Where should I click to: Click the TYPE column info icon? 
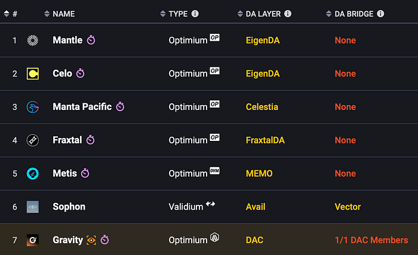195,14
